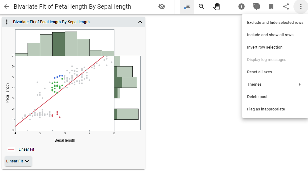Select the tooltip pointer tool
Screen dimensions: 308x172
pos(187,6)
